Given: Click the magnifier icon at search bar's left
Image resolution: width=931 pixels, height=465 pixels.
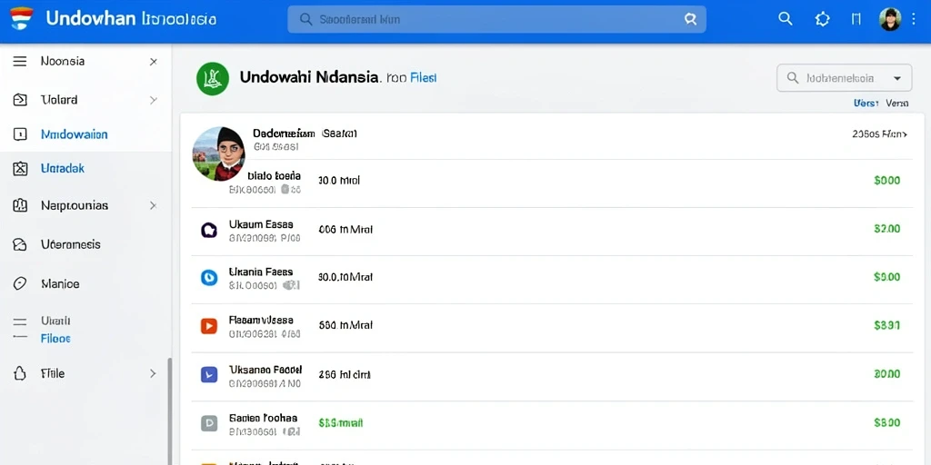Looking at the screenshot, I should pos(305,19).
